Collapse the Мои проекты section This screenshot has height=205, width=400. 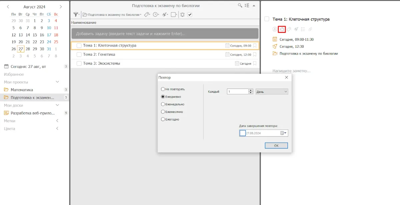[57, 82]
